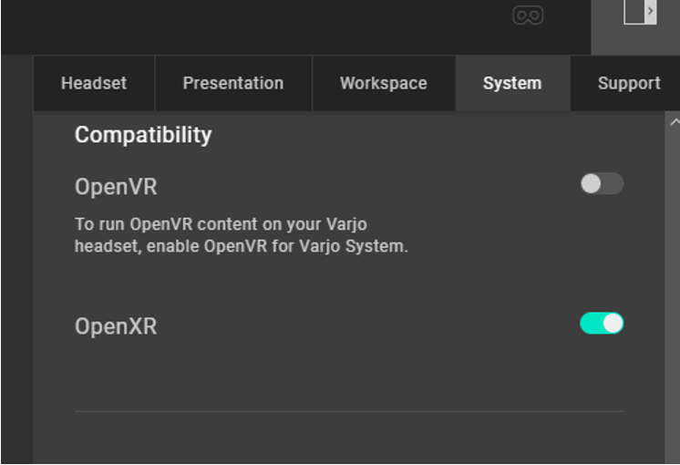Click the dark top bar left of headset icon
The height and width of the screenshot is (465, 680).
(x=256, y=26)
